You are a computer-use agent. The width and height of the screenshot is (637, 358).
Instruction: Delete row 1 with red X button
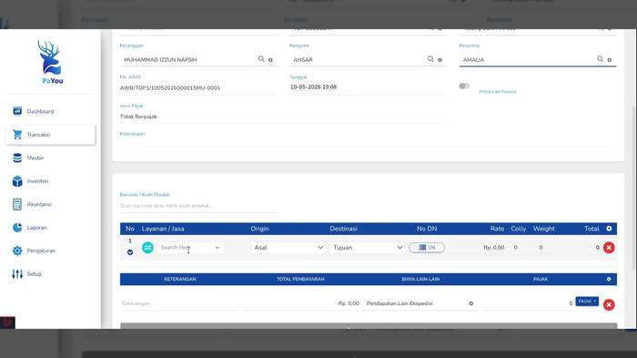(609, 248)
